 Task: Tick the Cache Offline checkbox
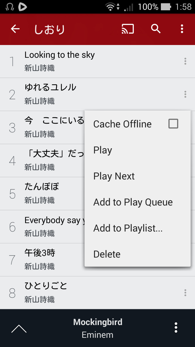point(173,124)
